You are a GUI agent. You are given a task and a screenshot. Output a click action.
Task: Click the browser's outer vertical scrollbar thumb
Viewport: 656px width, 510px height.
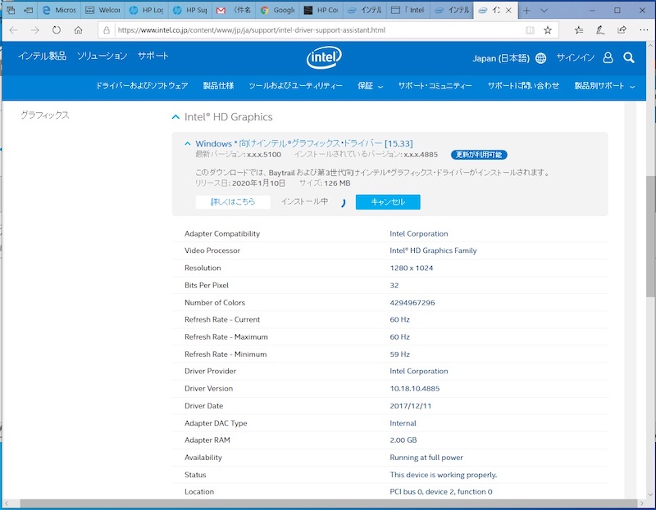[x=651, y=236]
